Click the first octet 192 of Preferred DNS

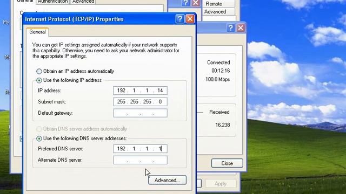[121, 149]
